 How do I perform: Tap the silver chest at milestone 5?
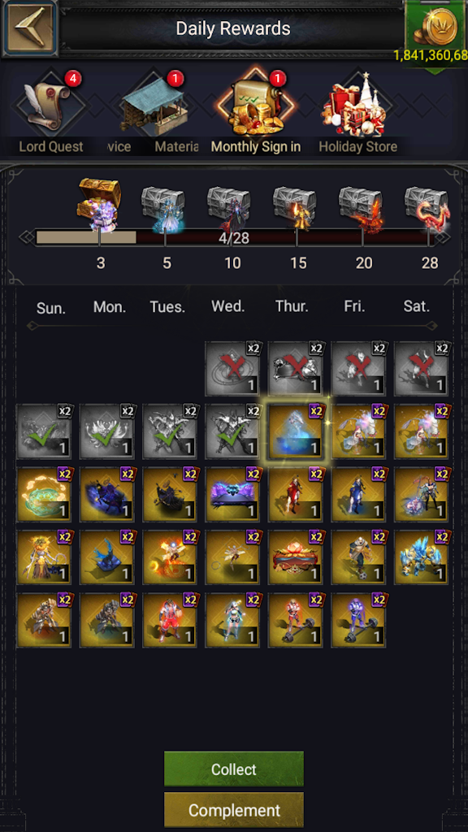[x=163, y=209]
